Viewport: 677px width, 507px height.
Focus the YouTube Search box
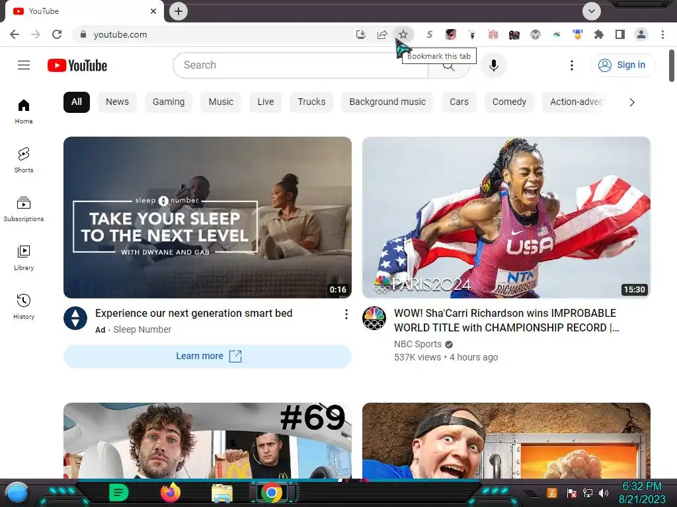pyautogui.click(x=300, y=65)
